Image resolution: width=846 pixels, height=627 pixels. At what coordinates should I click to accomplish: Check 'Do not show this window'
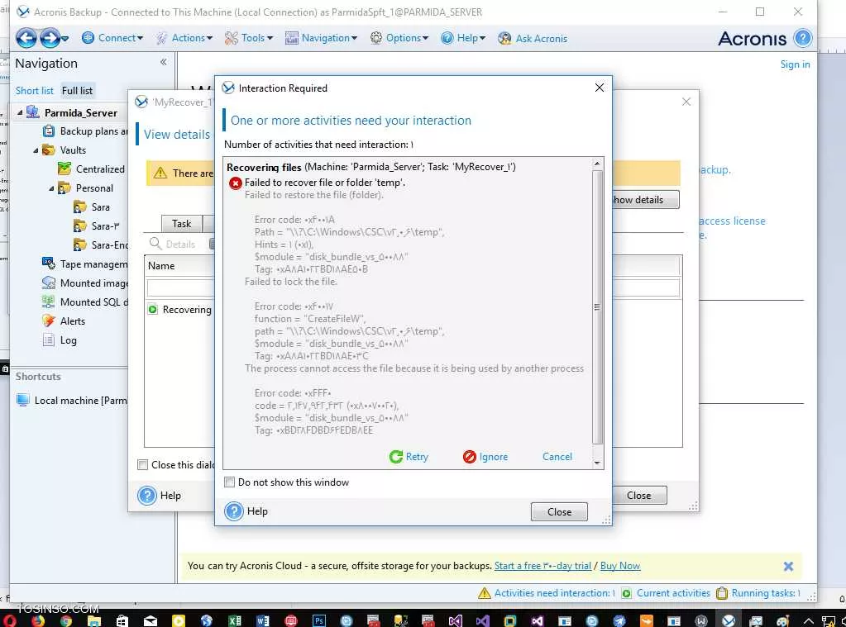[229, 482]
